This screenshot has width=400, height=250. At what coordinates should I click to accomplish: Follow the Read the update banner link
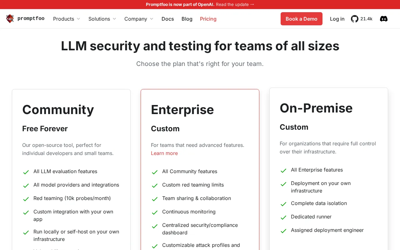(x=235, y=4)
